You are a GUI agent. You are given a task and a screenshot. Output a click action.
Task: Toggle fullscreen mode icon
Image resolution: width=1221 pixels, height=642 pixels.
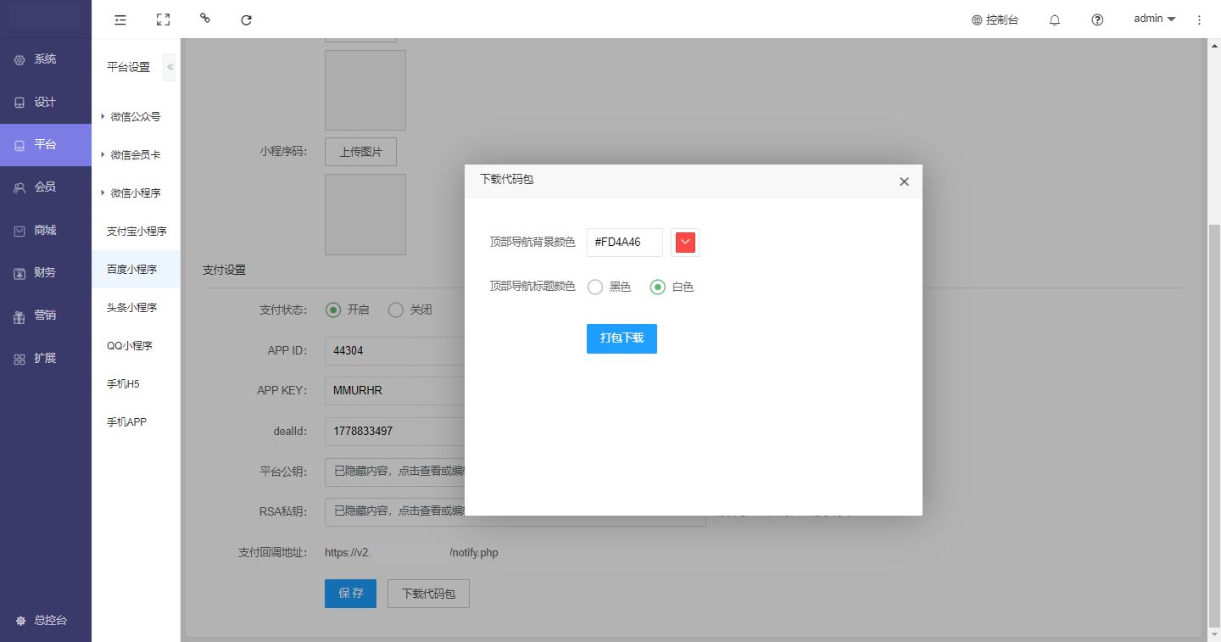[163, 20]
